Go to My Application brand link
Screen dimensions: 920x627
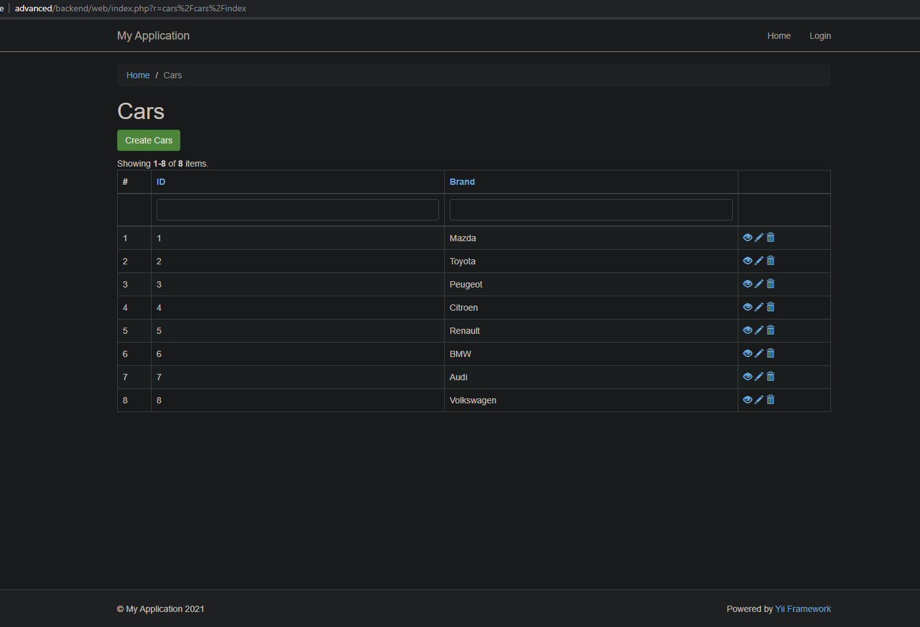tap(153, 36)
